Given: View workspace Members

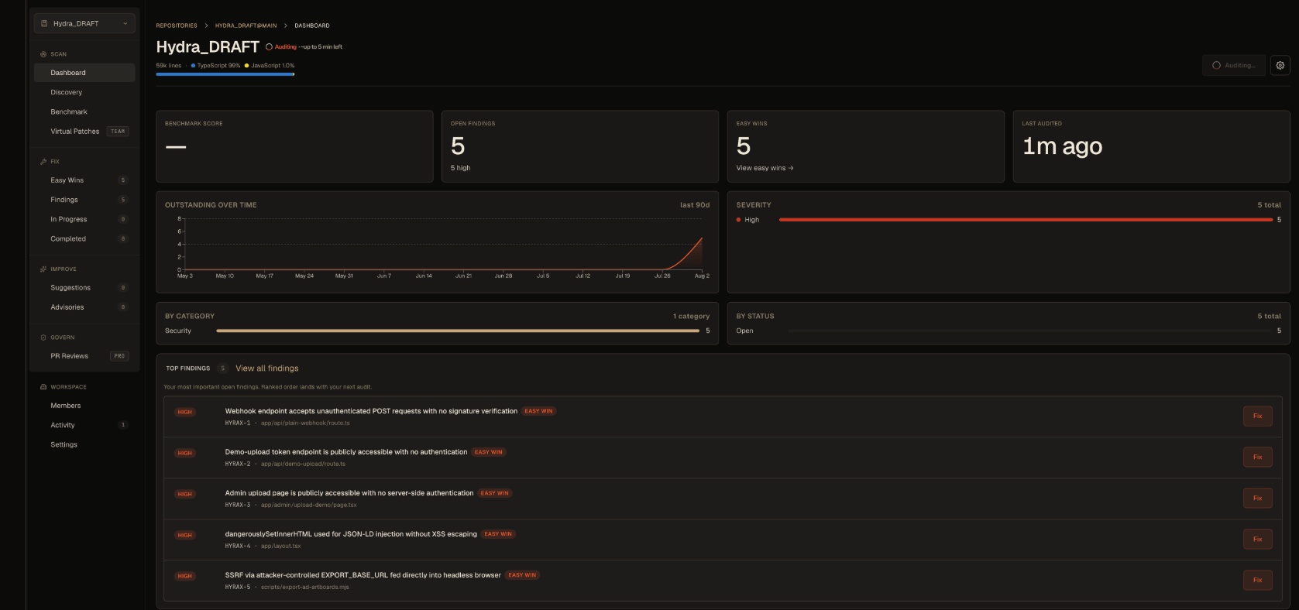Looking at the screenshot, I should point(84,406).
